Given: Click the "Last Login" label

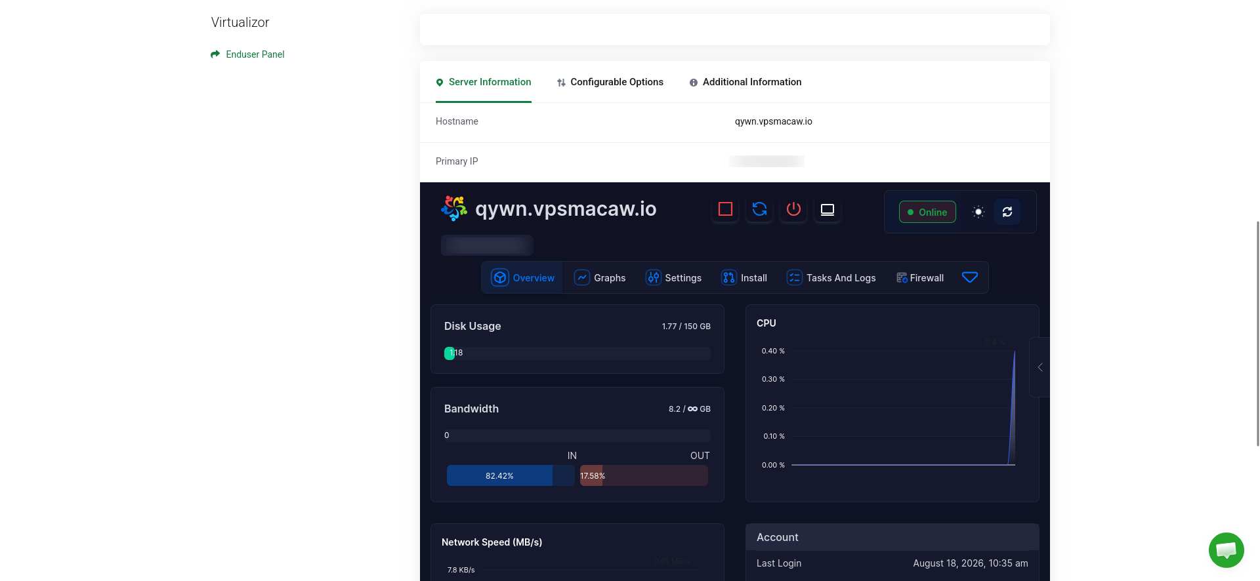Looking at the screenshot, I should [x=779, y=563].
